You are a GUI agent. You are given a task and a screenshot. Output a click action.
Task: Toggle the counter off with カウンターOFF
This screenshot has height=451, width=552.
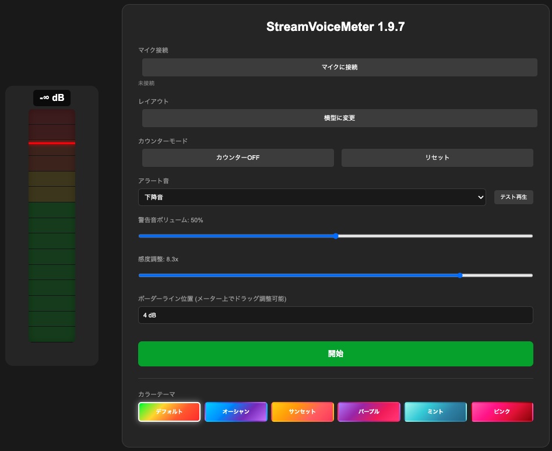[237, 158]
